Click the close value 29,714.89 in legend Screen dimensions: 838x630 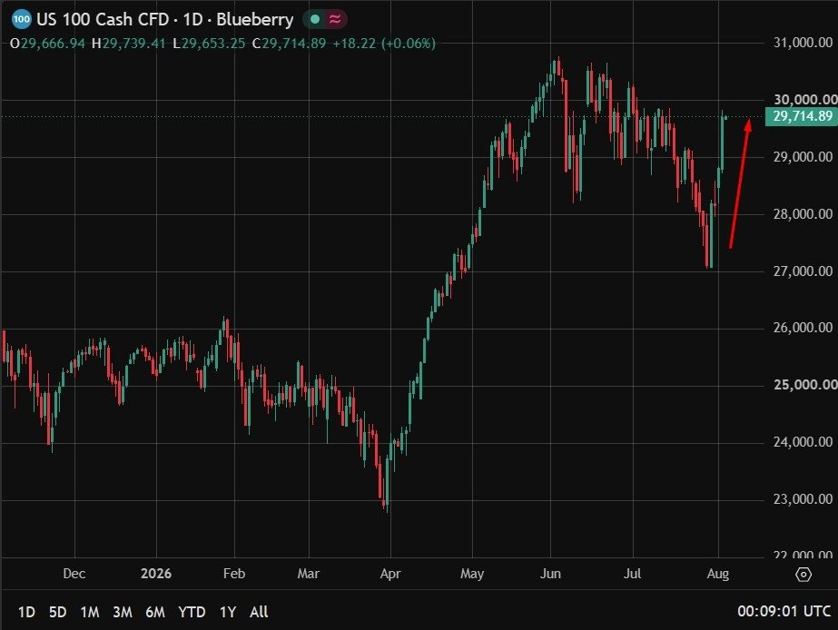tap(293, 44)
